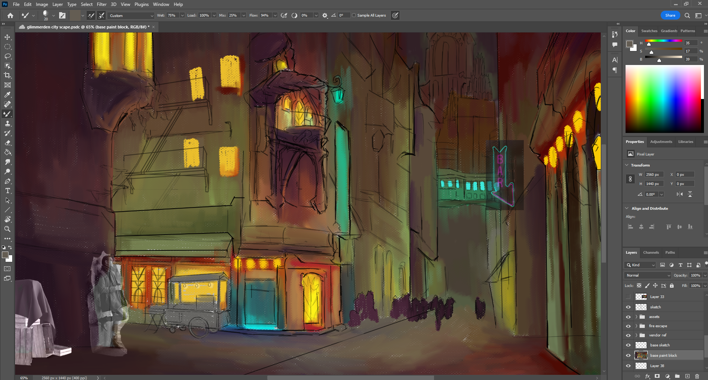The width and height of the screenshot is (708, 380).
Task: Select the Pen tool
Action: 7,181
